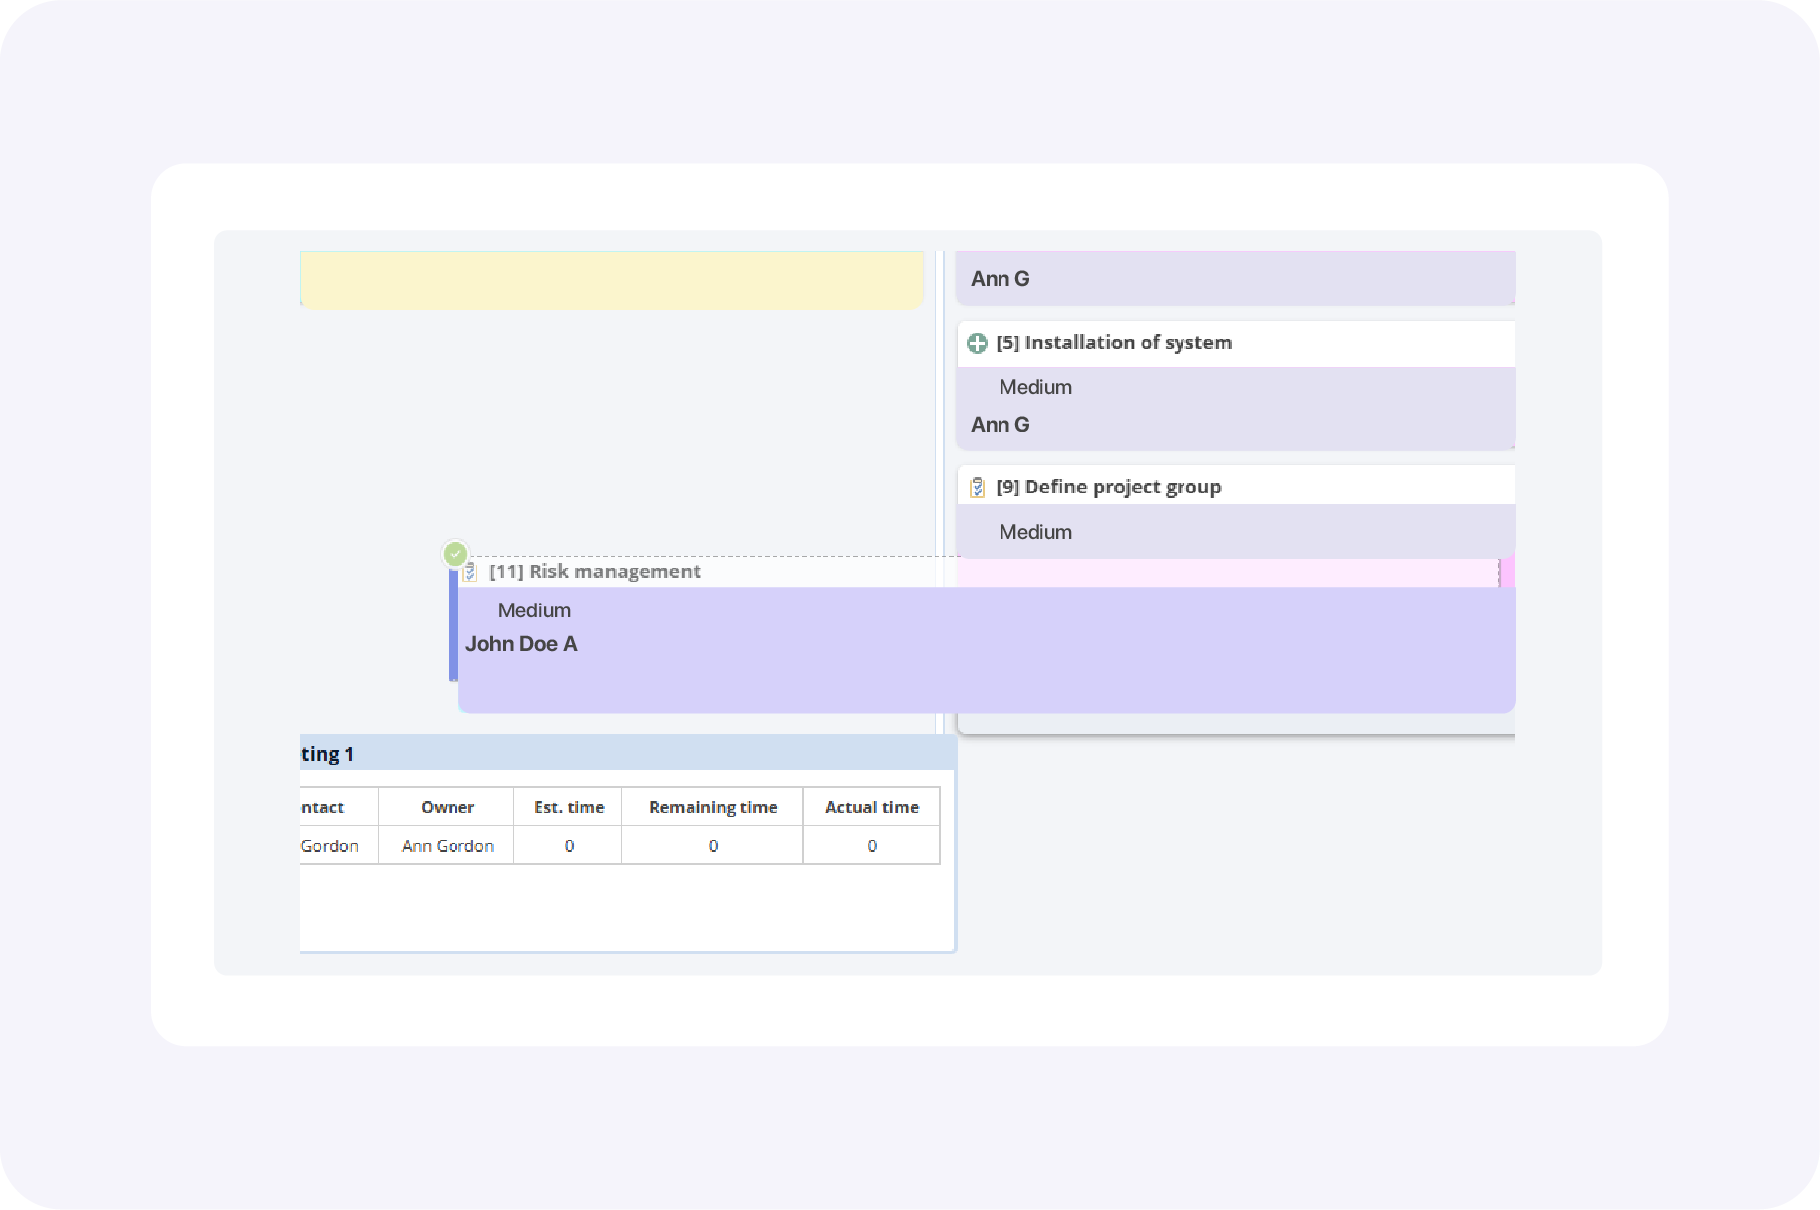Click the Ann G label in top purple card

[x=1000, y=279]
